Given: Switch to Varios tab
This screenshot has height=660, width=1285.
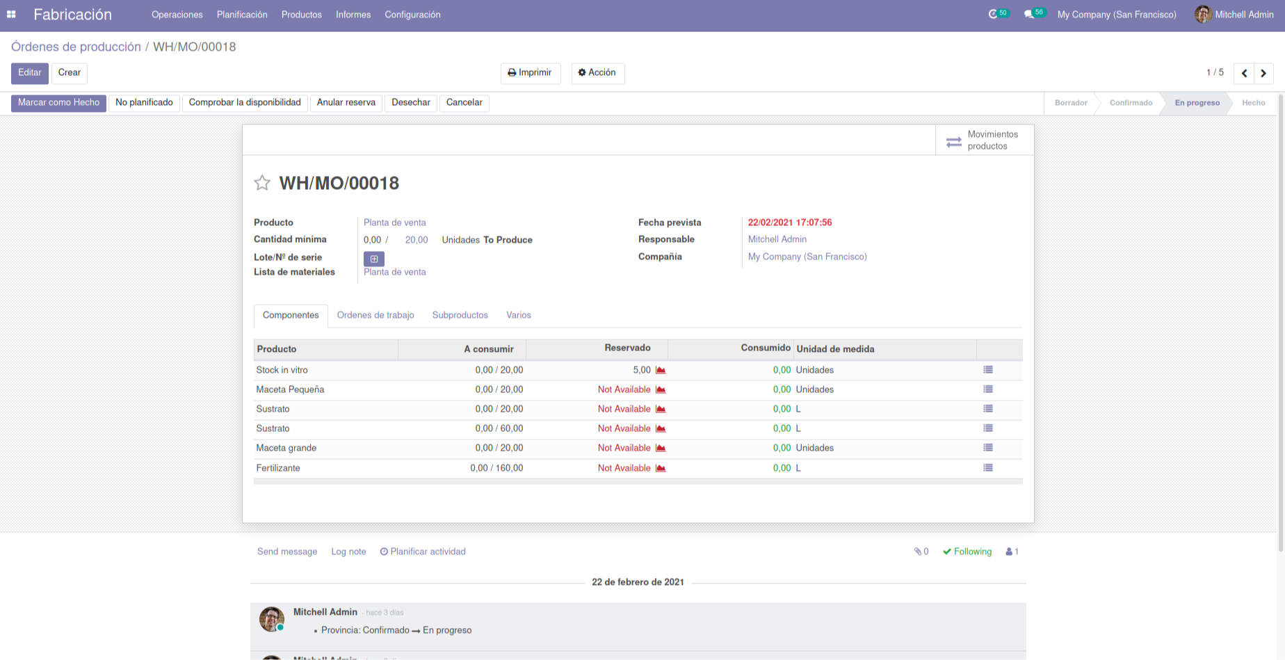Looking at the screenshot, I should [x=519, y=315].
